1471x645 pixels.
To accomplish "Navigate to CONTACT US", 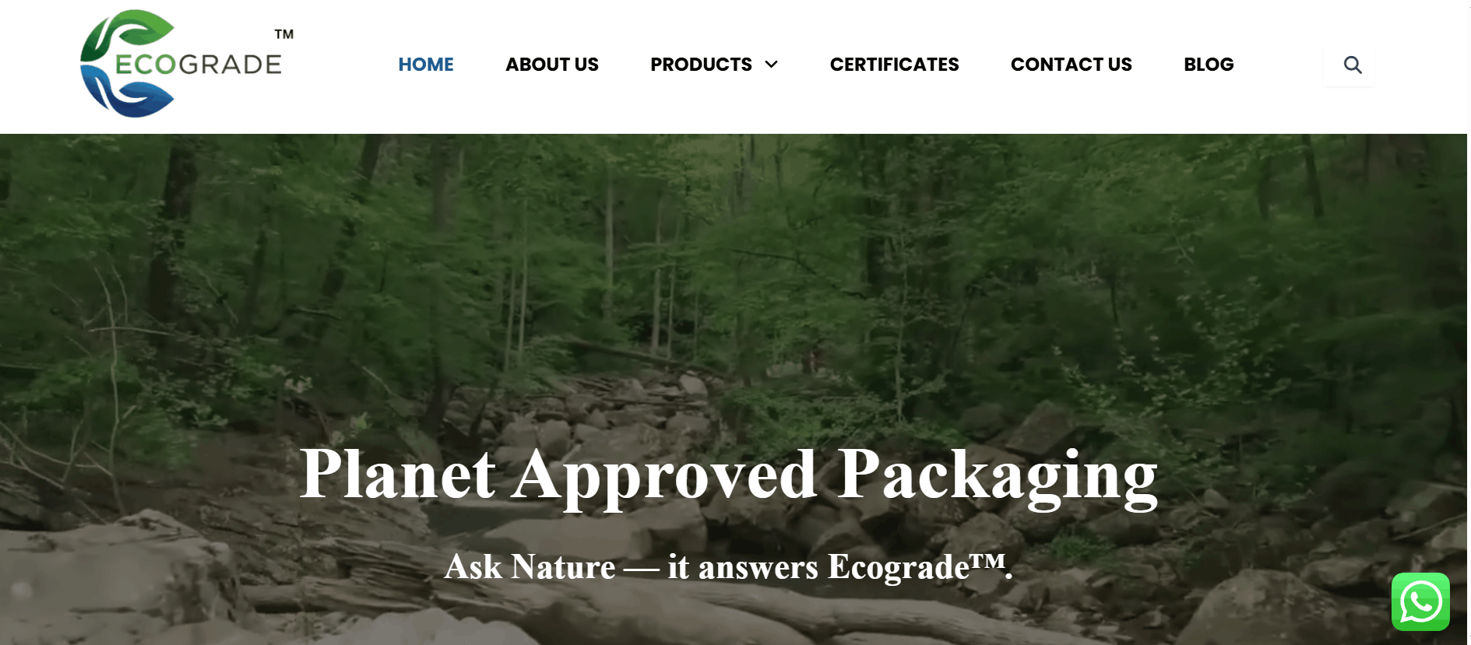I will tap(1072, 65).
